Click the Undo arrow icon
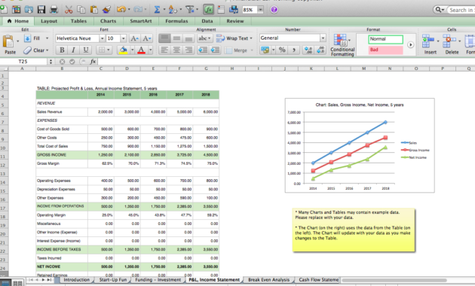This screenshot has width=475, height=286. [121, 10]
